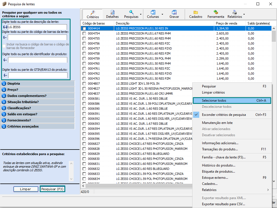The image size is (277, 208).
Task: Select Limpar critérios in the context menu
Action: tap(232, 92)
